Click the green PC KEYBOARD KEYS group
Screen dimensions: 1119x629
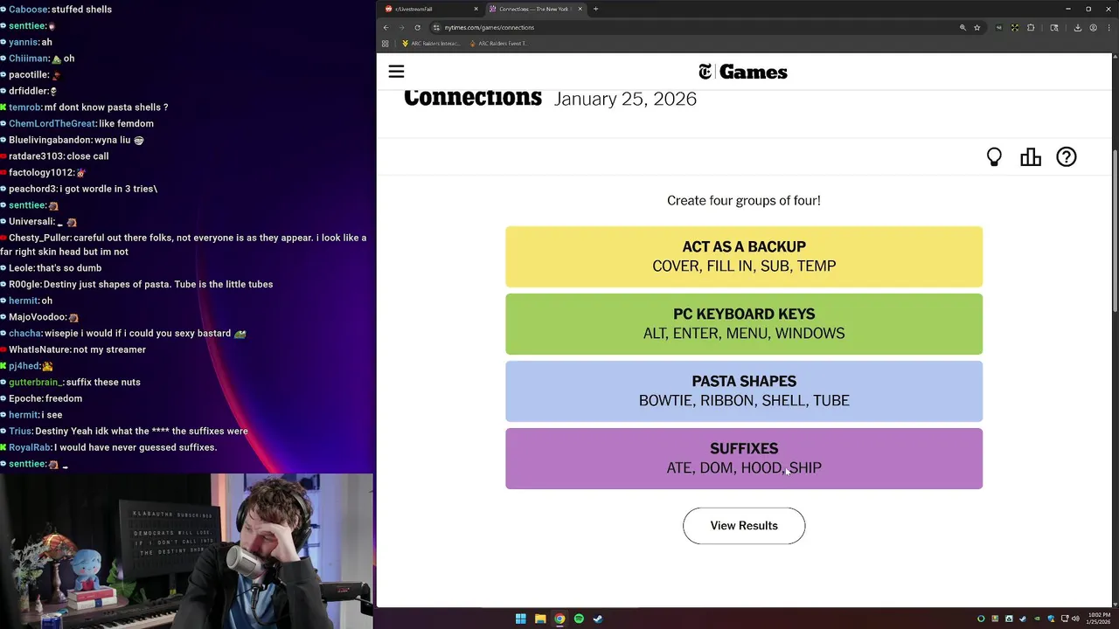(744, 324)
